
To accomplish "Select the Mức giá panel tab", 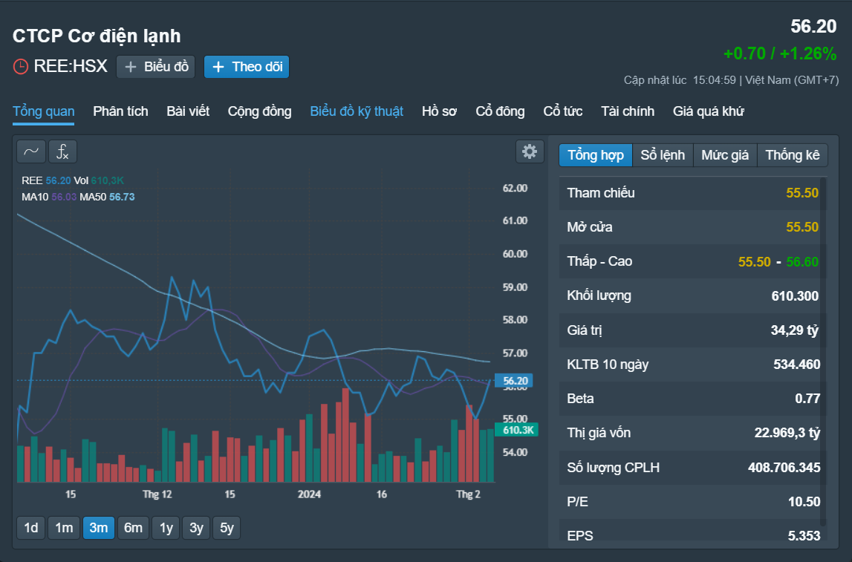I will tap(725, 155).
